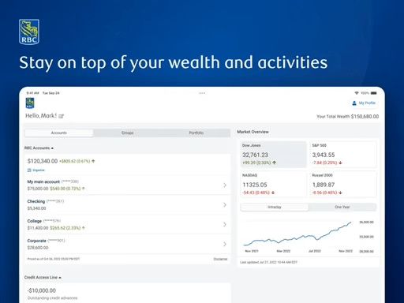Image resolution: width=404 pixels, height=303 pixels.
Task: Click the blue line in the market chart
Action: click(297, 238)
